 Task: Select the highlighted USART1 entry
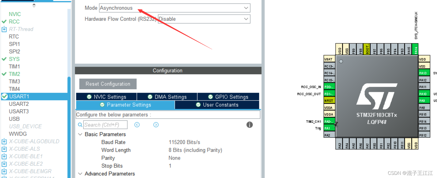click(x=34, y=96)
